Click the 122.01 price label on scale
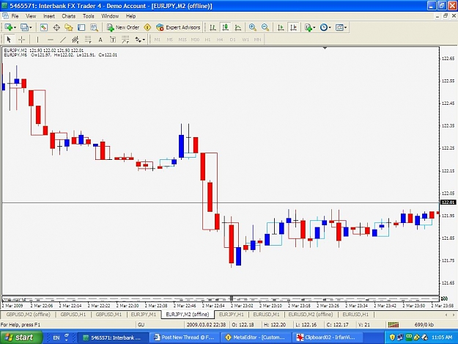 (448, 202)
